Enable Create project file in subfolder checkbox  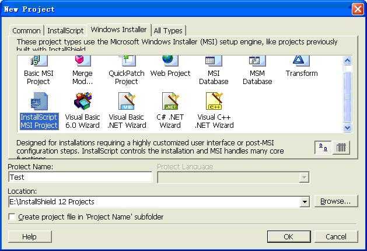(x=12, y=217)
